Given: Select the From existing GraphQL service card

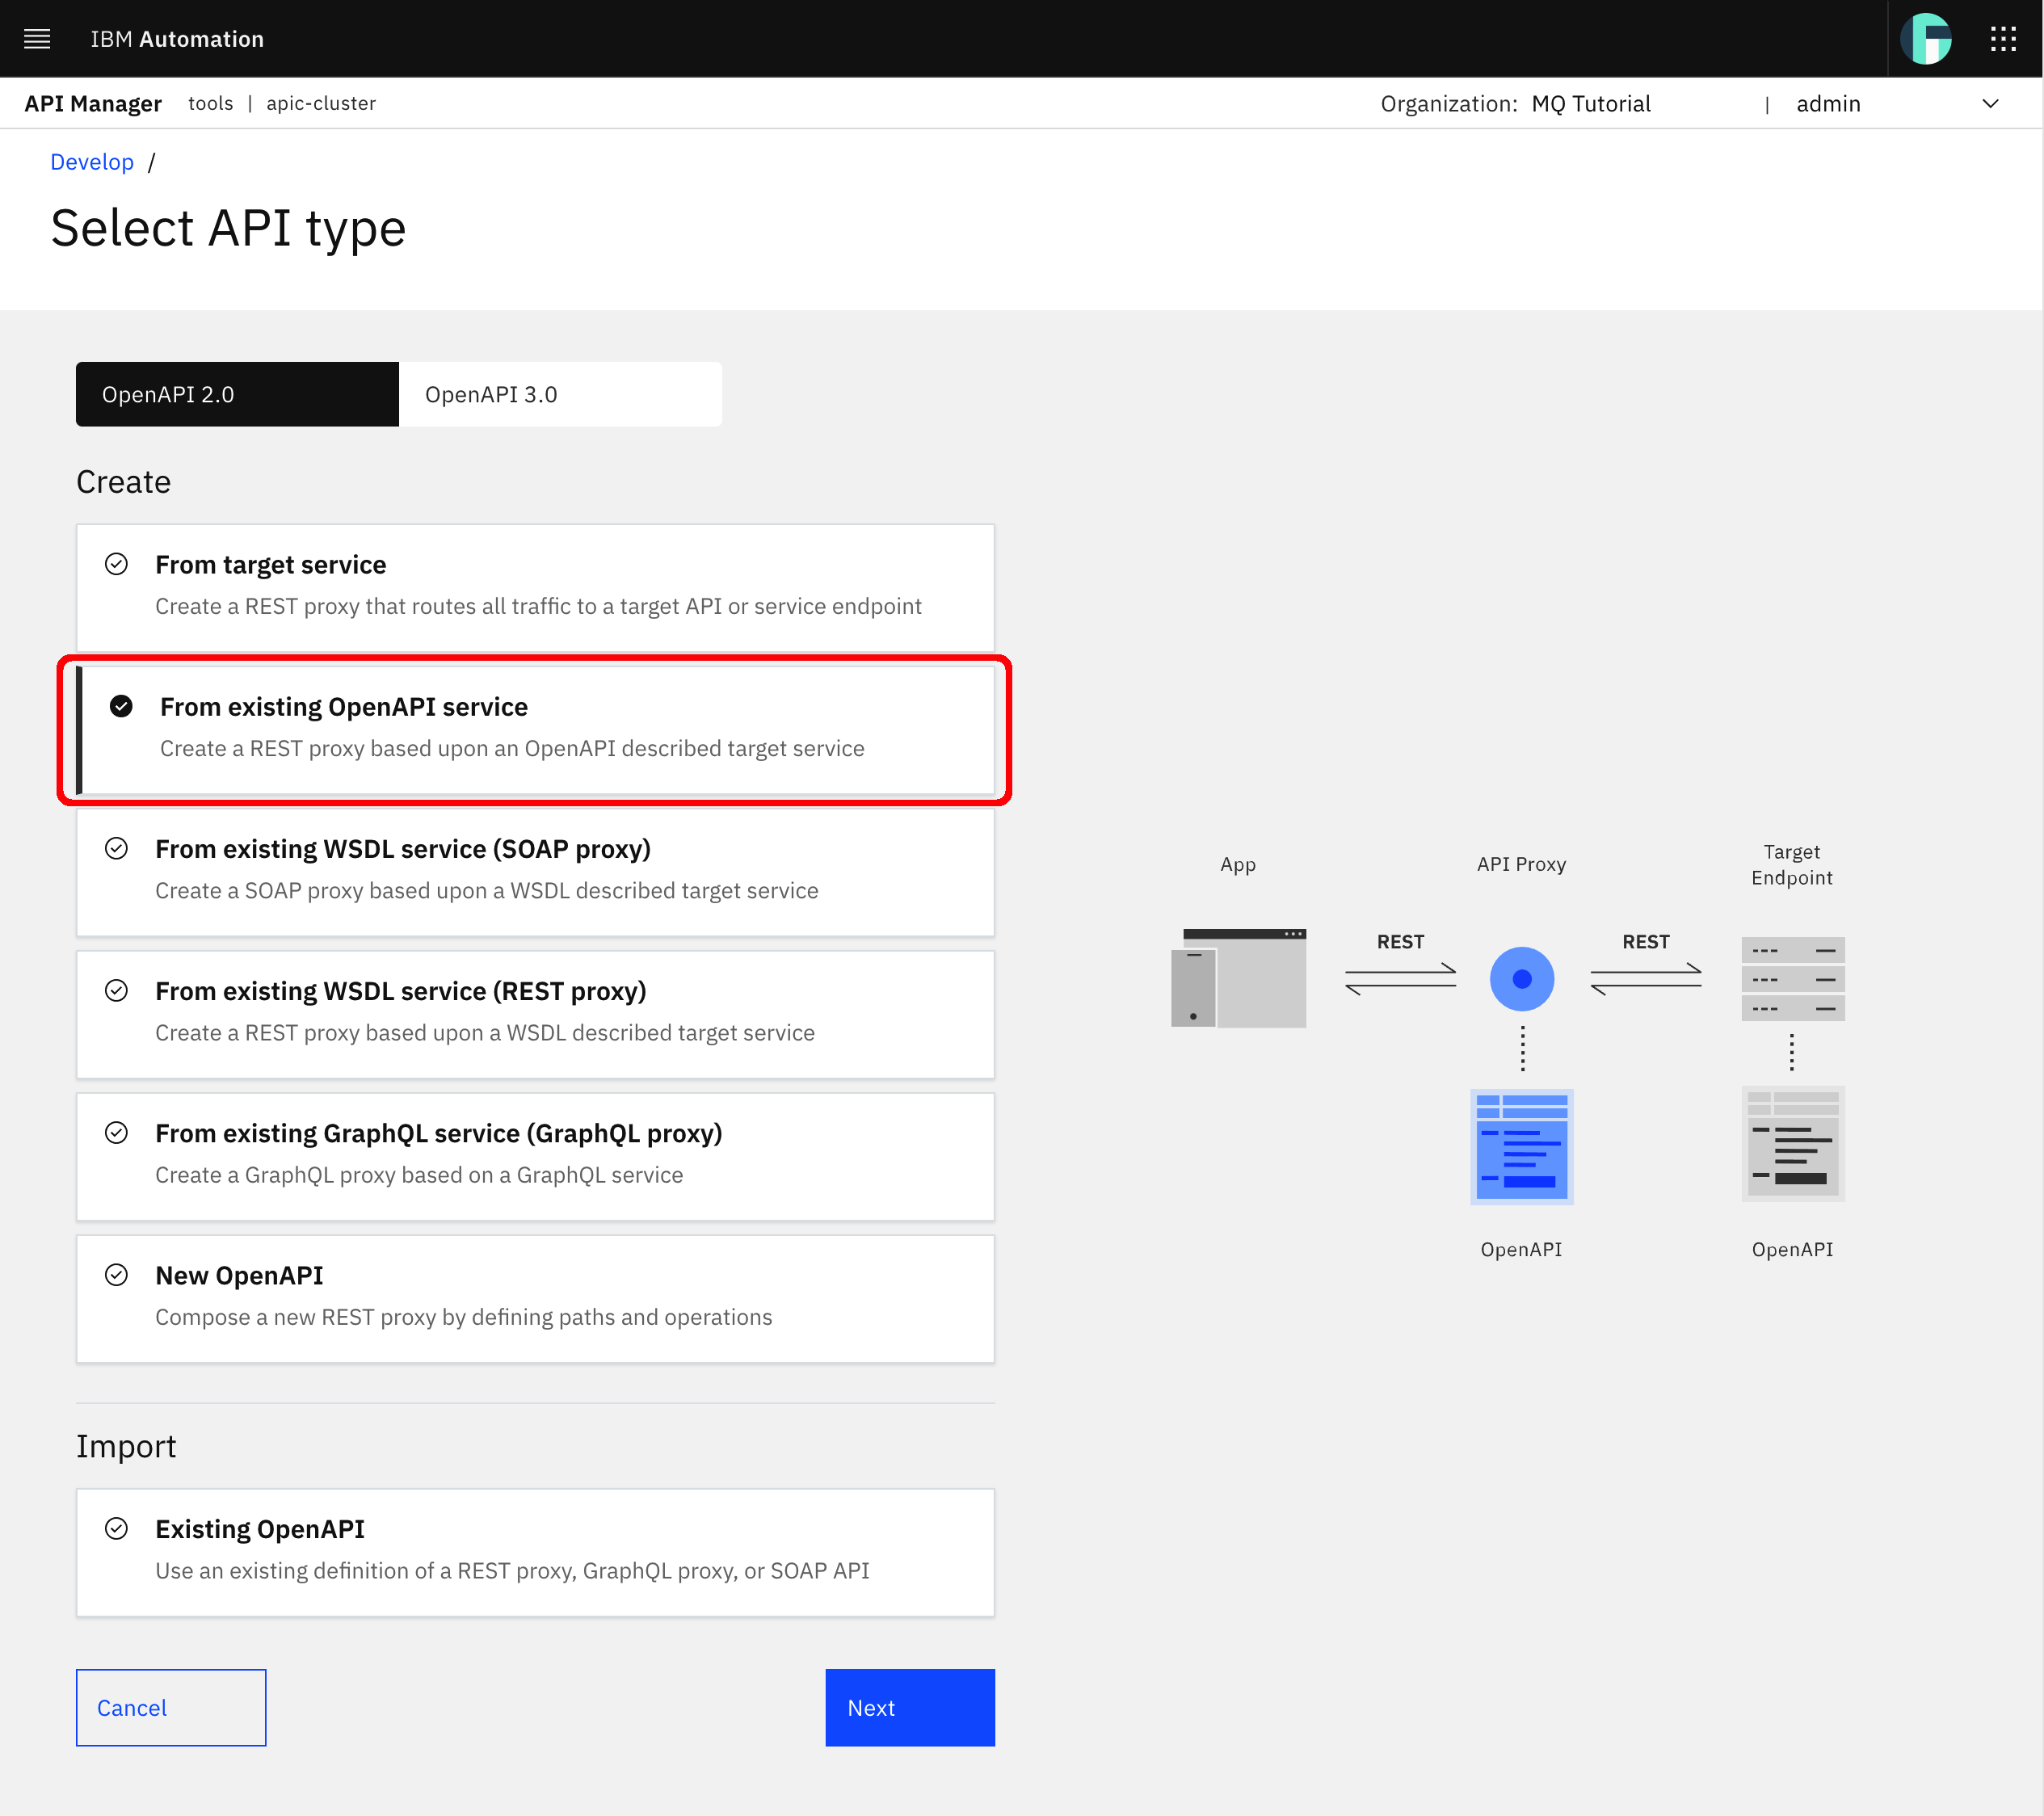Looking at the screenshot, I should point(536,1156).
